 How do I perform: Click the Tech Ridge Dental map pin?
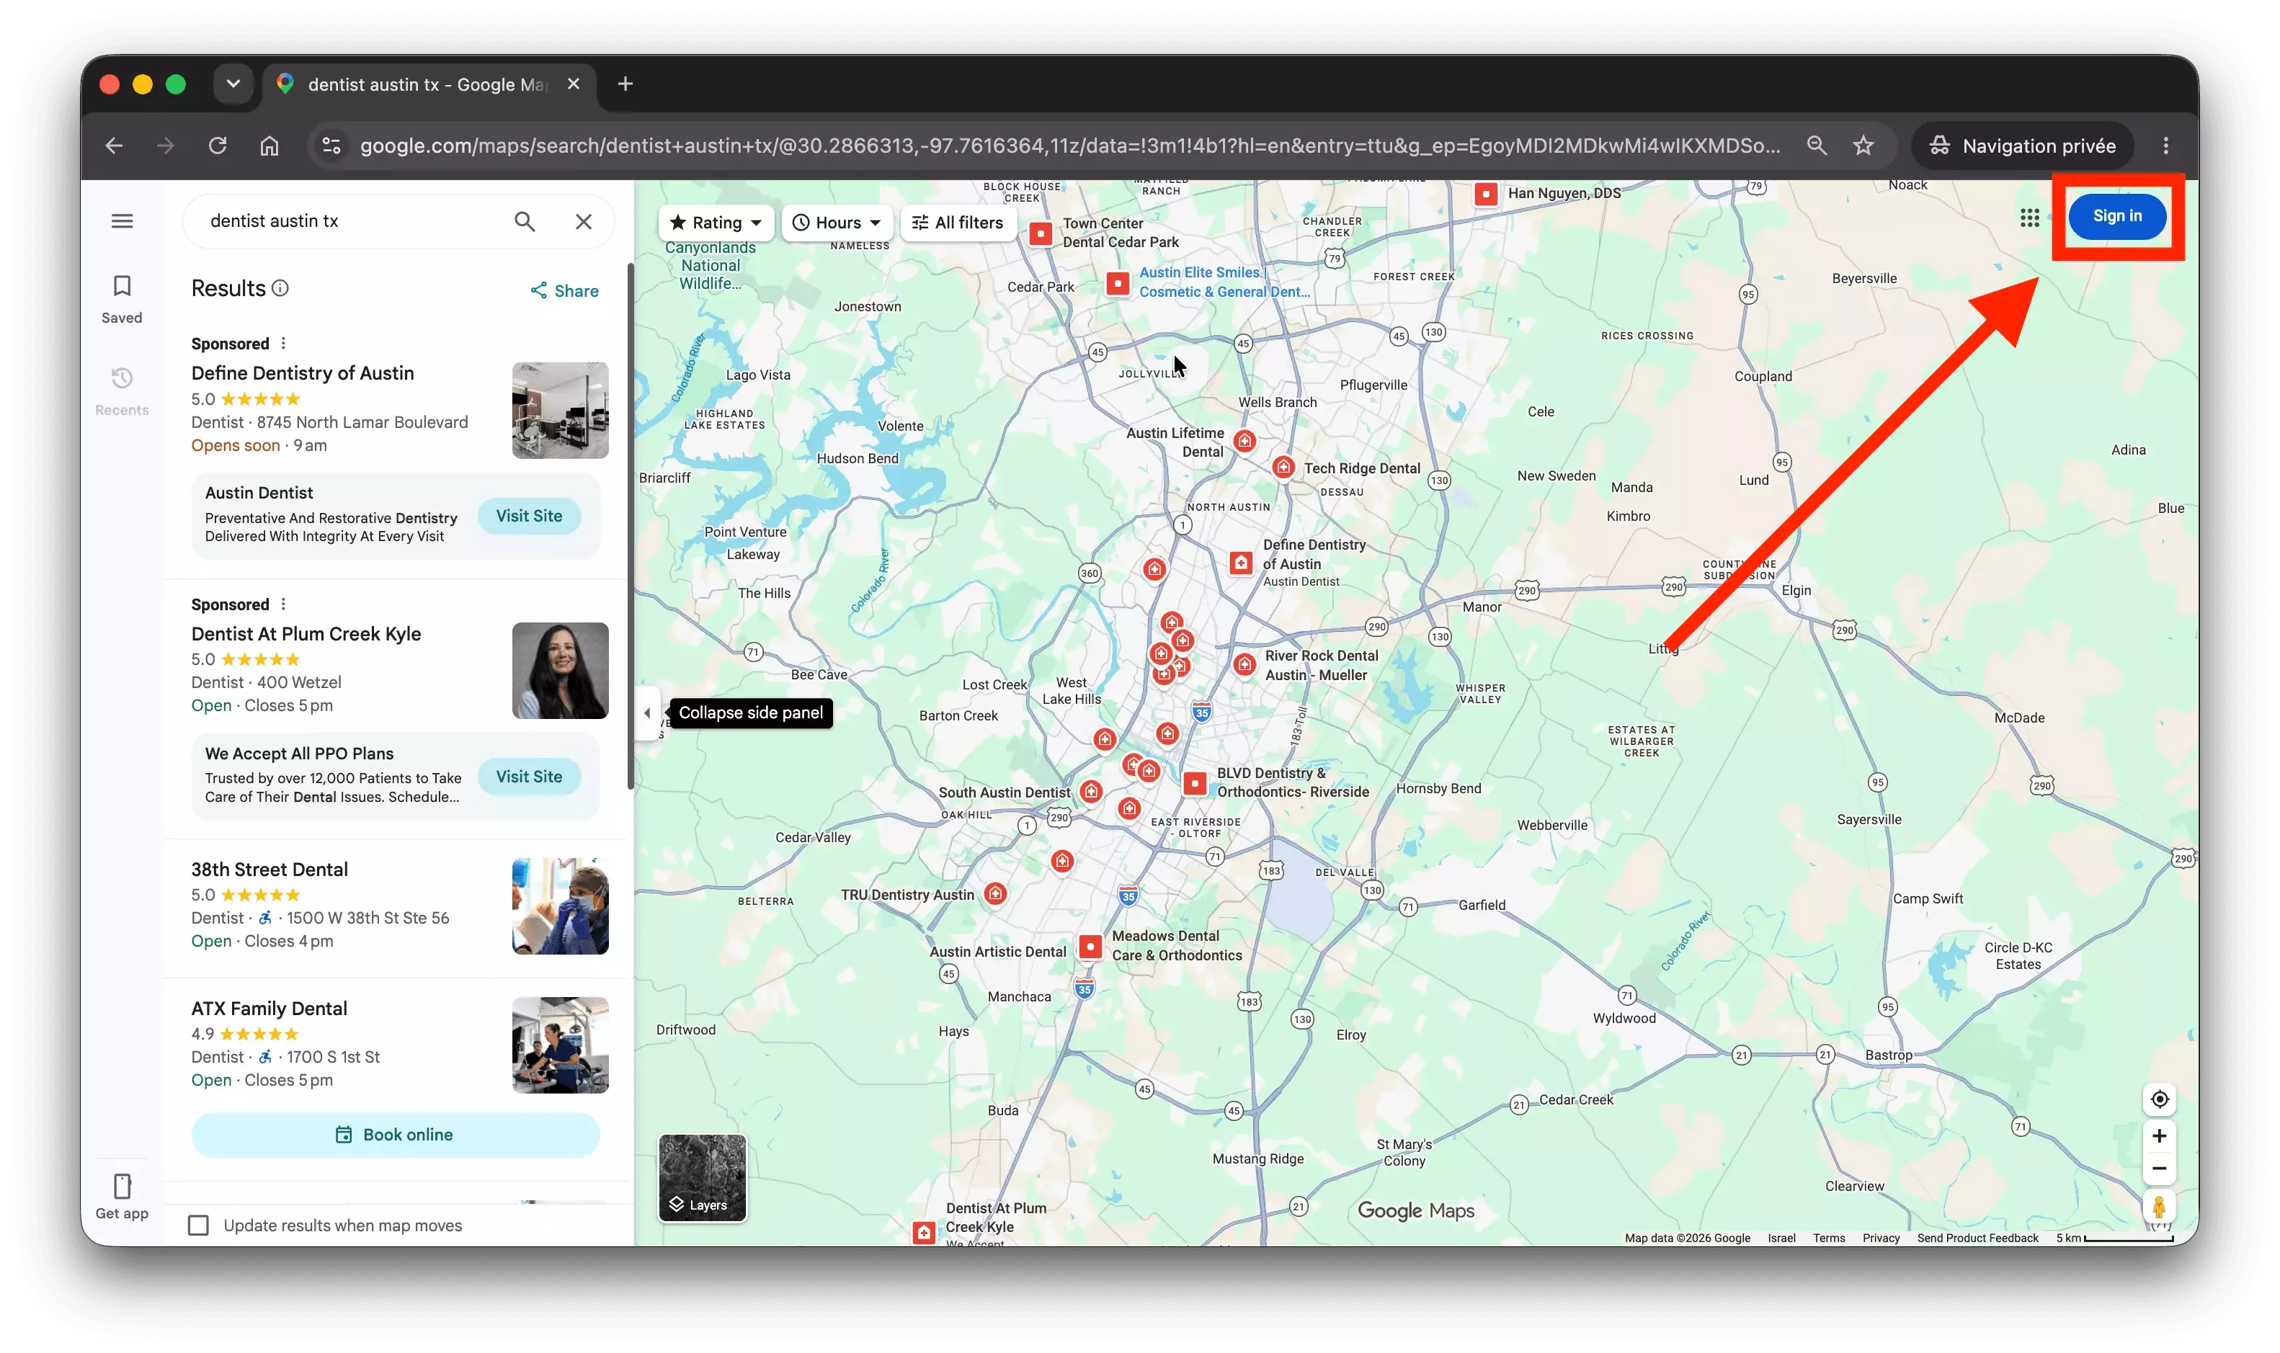1283,467
